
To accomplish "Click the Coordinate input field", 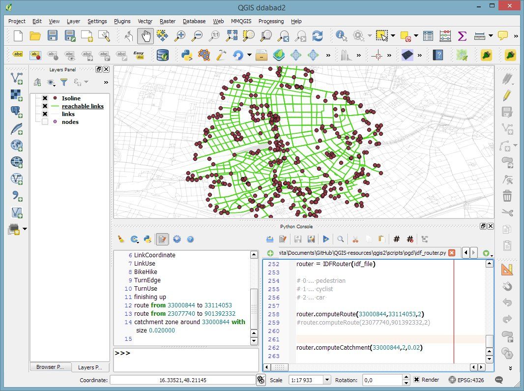I will click(x=182, y=380).
